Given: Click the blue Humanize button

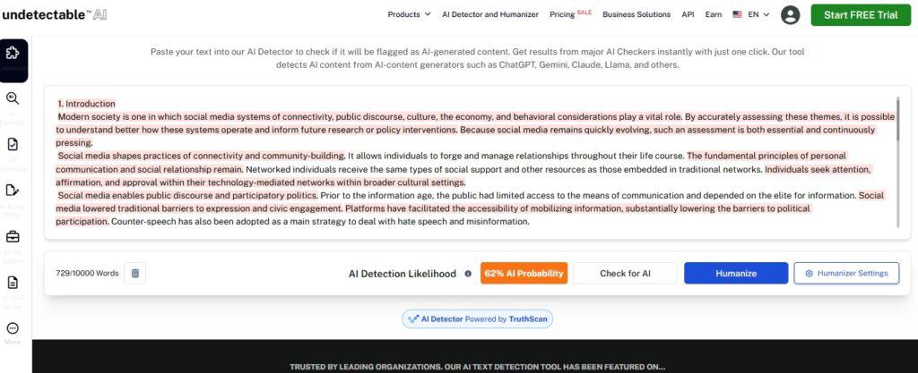Looking at the screenshot, I should 736,273.
